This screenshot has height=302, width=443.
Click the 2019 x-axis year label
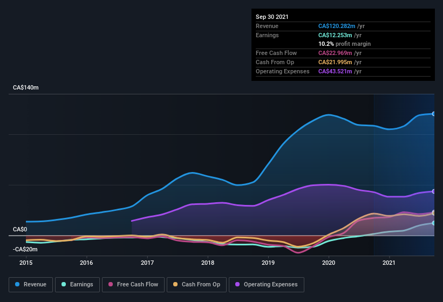click(269, 263)
